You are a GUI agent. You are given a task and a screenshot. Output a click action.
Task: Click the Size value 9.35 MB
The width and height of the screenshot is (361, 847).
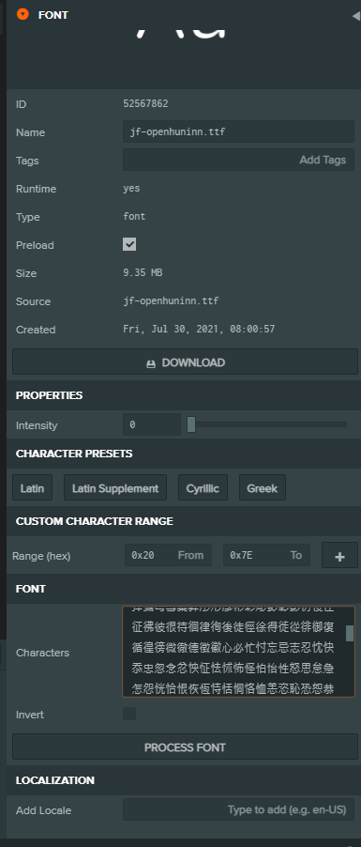[x=143, y=273]
